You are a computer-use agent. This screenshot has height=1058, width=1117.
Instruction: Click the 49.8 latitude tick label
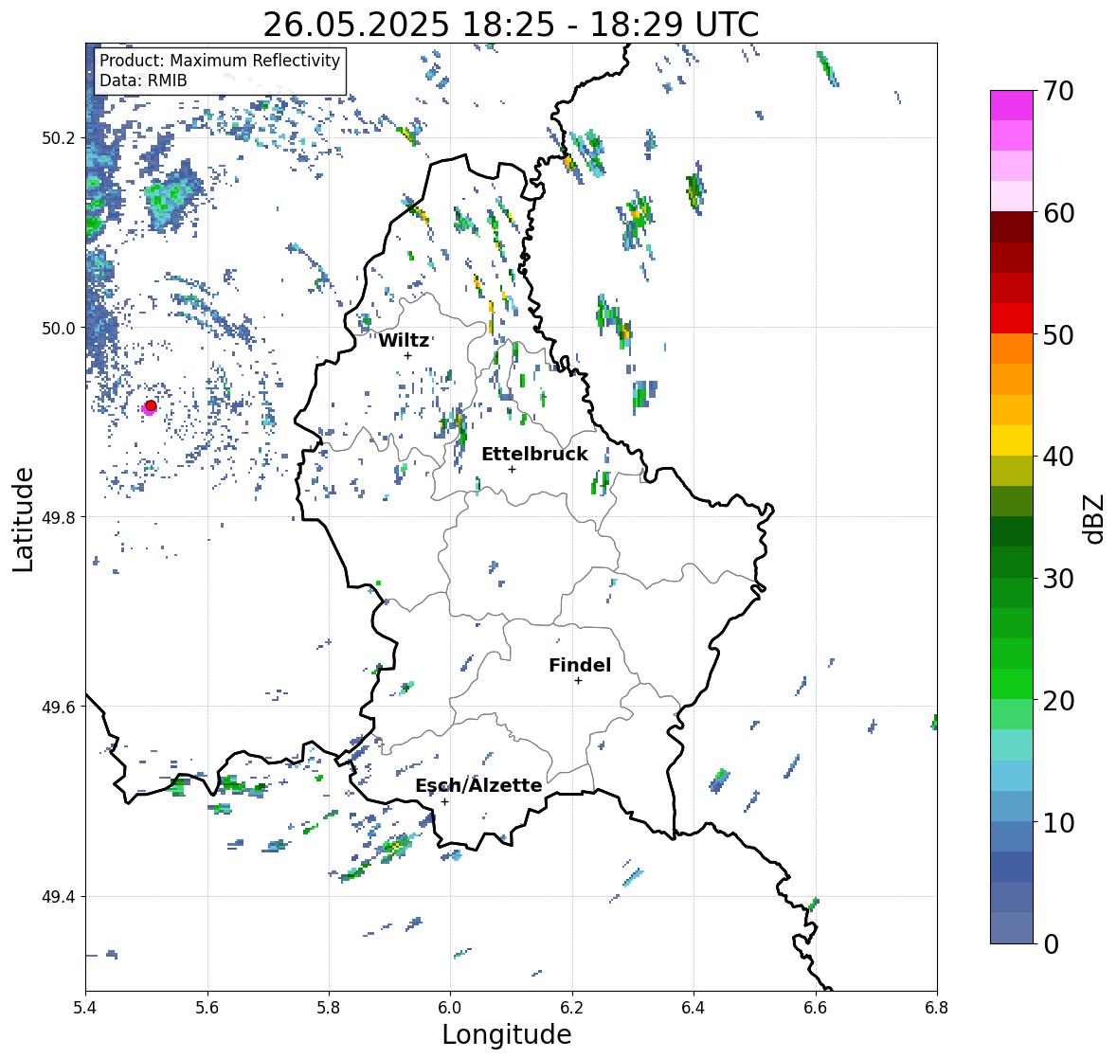[x=59, y=517]
